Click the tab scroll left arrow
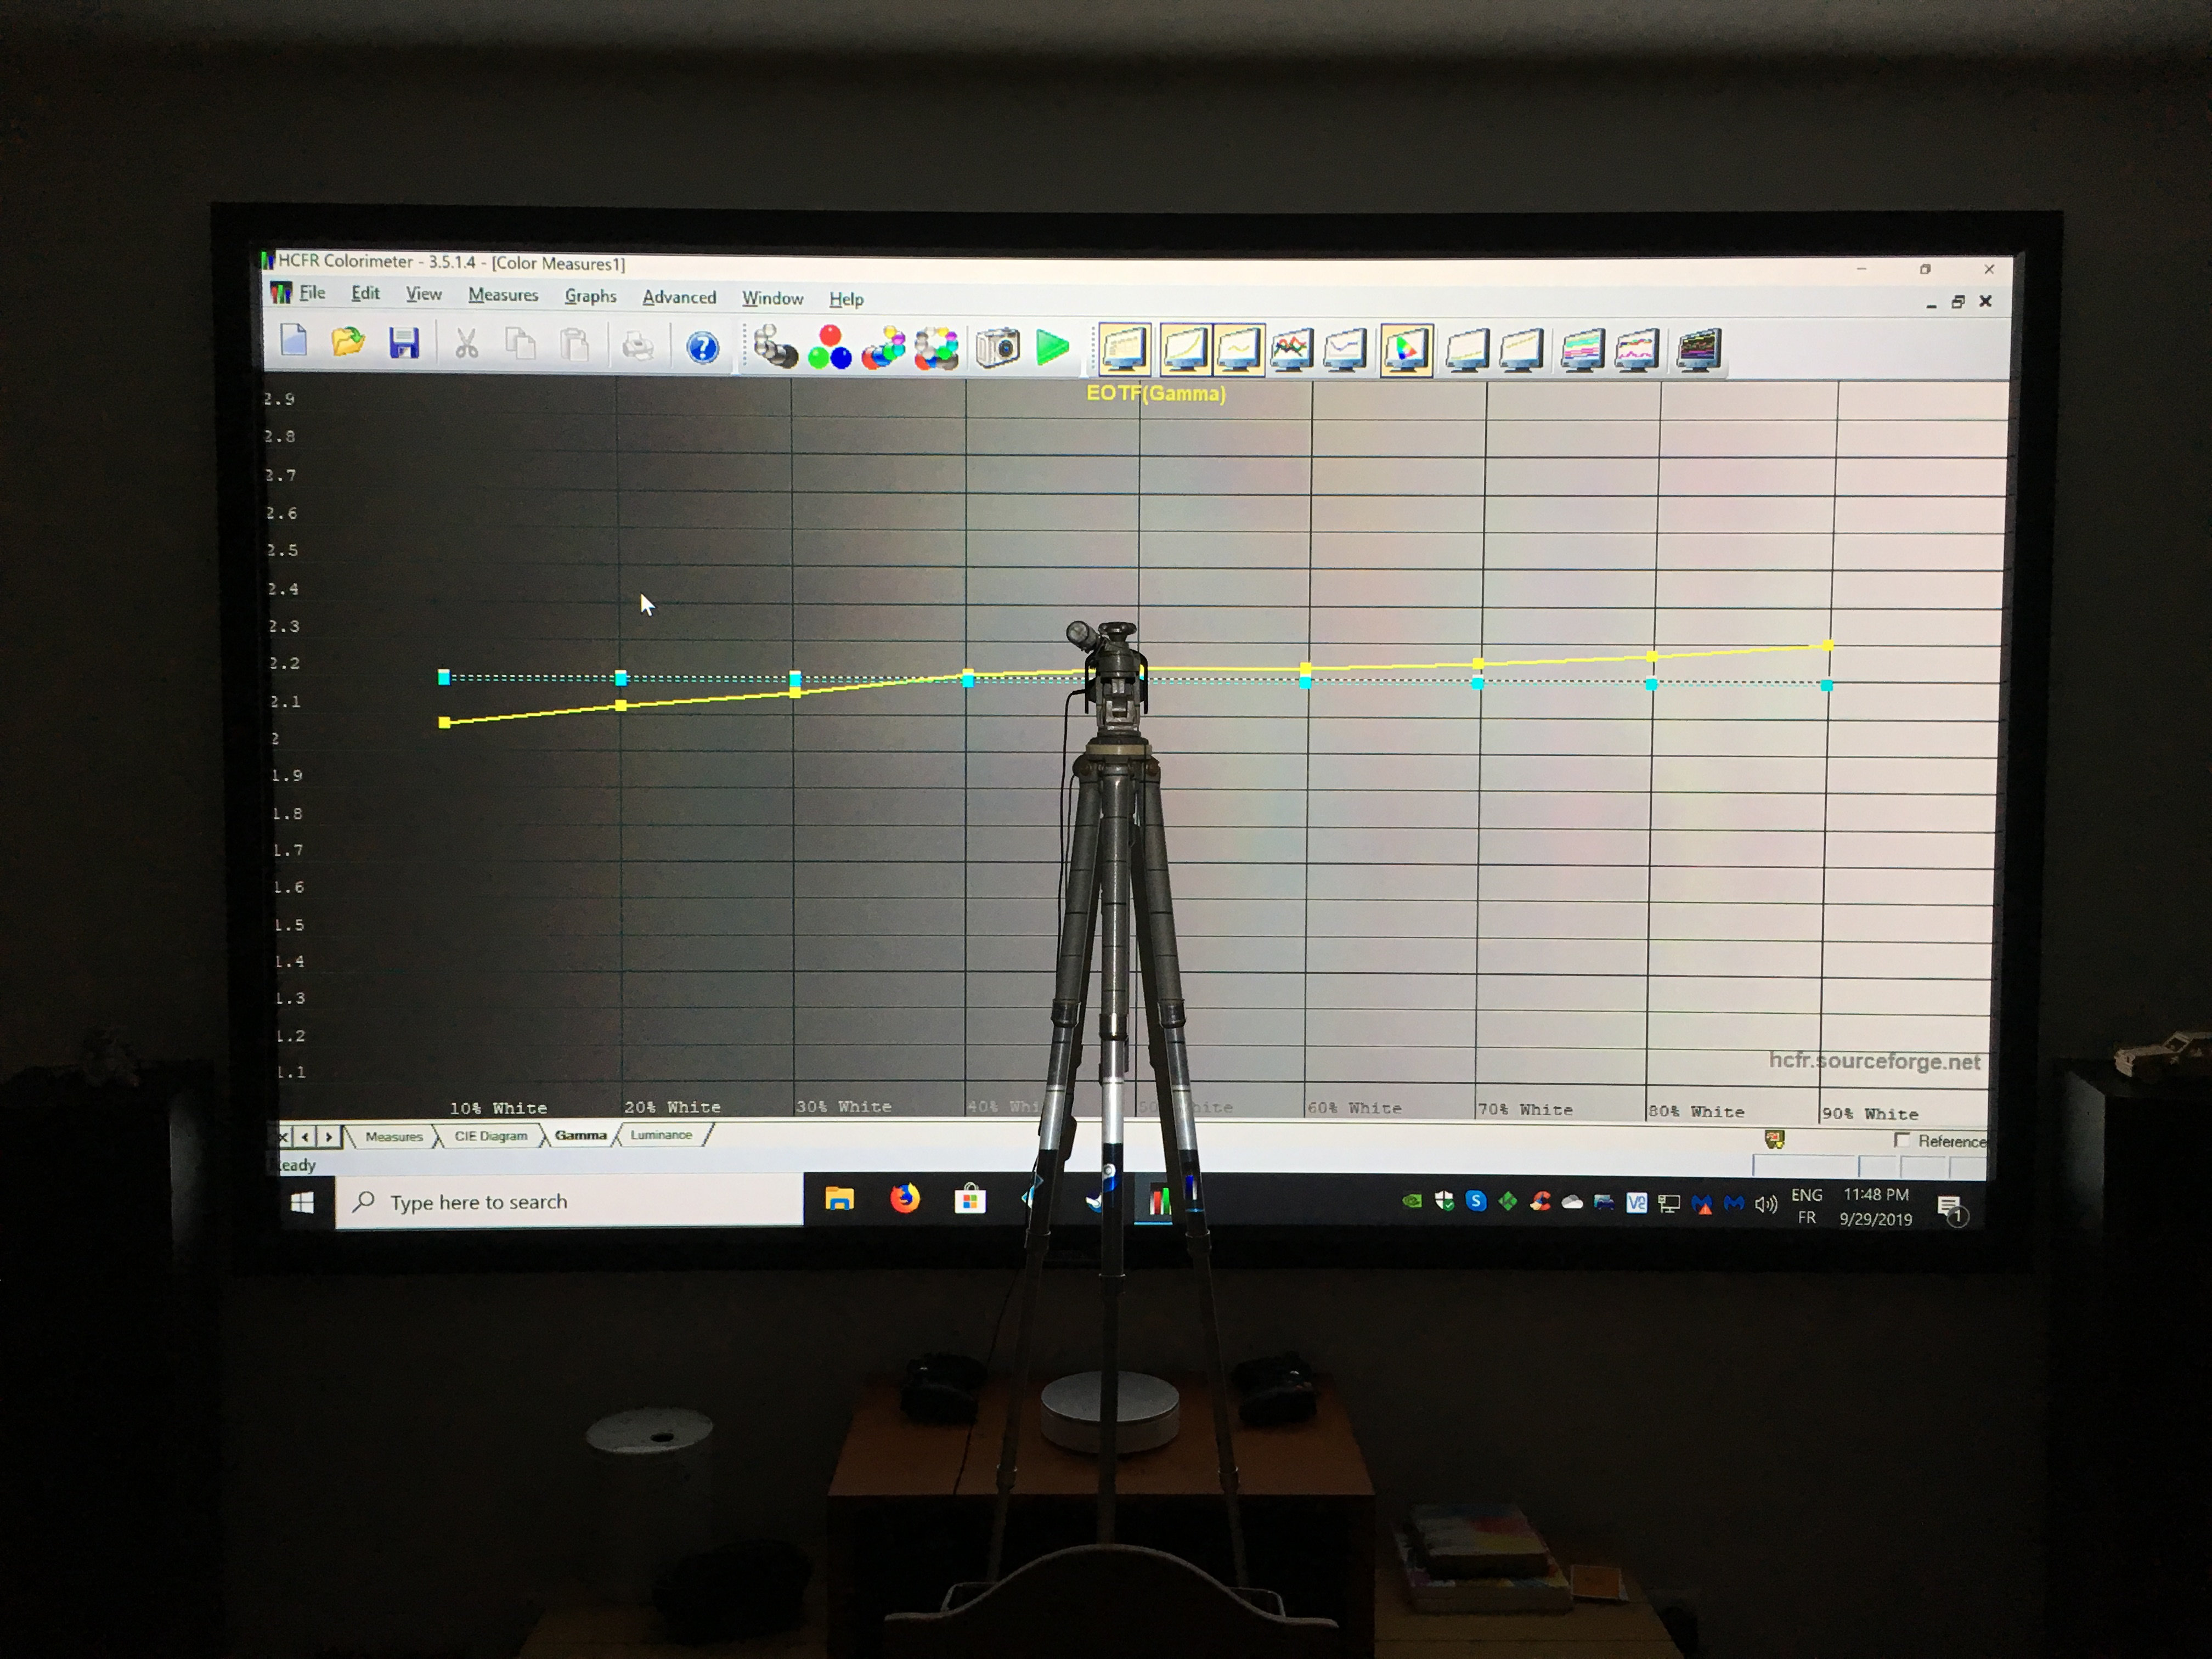The width and height of the screenshot is (2212, 1659). click(x=306, y=1137)
